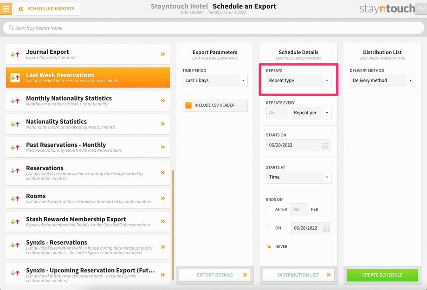Click chevron on Reservations row
Viewport: 427px width, 290px height.
click(163, 172)
